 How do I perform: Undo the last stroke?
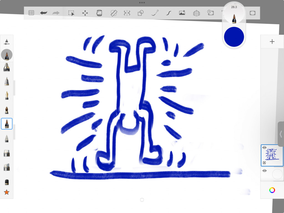[x=44, y=13]
